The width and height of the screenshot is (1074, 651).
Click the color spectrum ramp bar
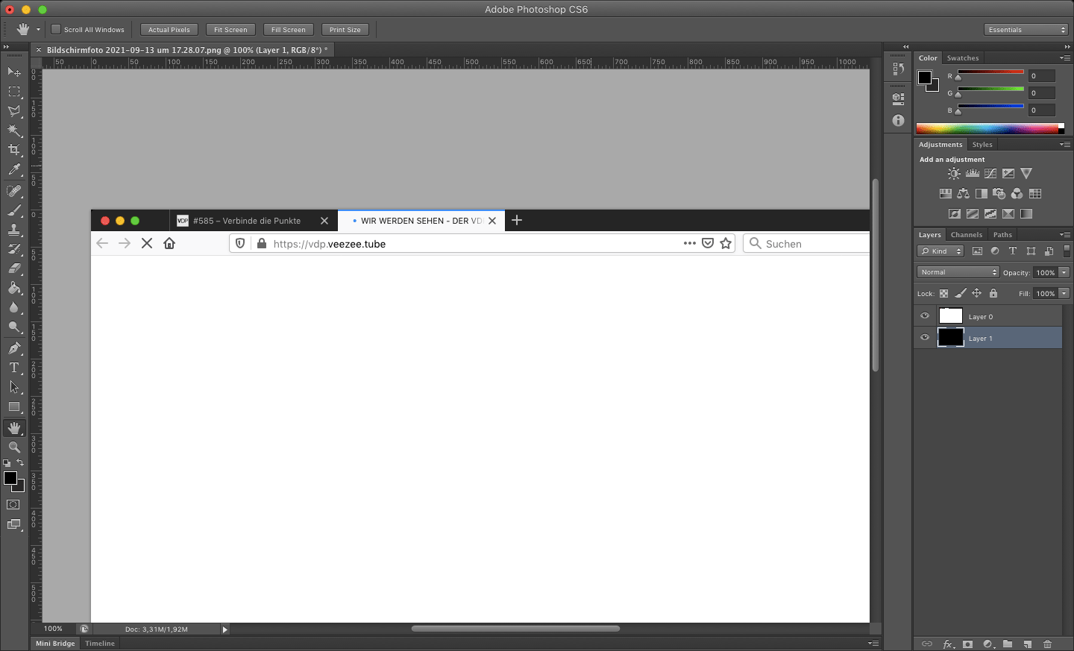pyautogui.click(x=987, y=129)
